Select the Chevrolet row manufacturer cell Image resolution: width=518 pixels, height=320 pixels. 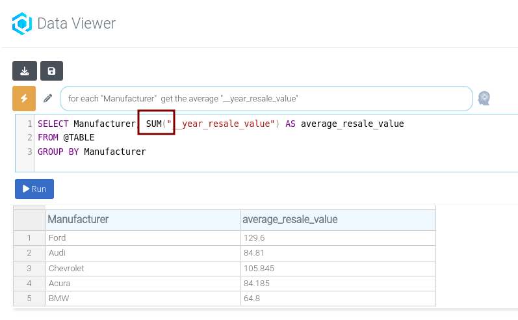[66, 268]
